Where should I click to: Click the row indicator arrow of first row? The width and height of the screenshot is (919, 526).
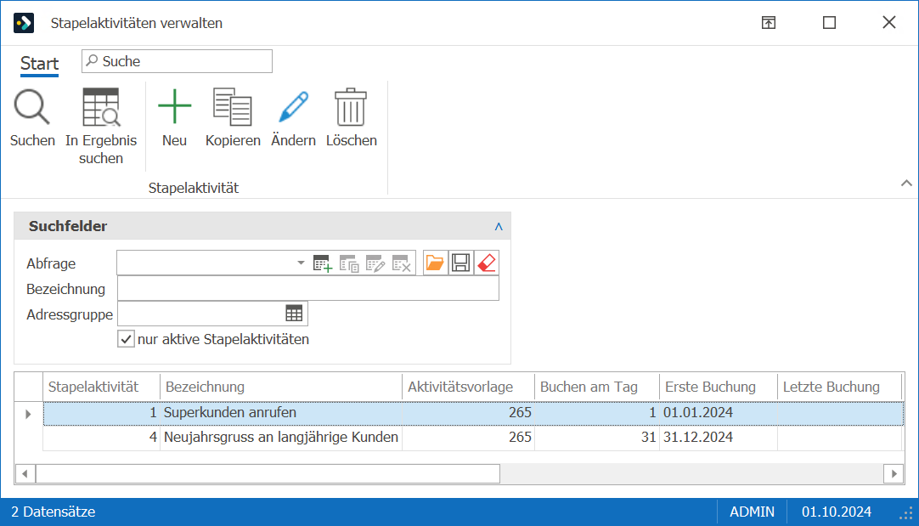(x=28, y=414)
